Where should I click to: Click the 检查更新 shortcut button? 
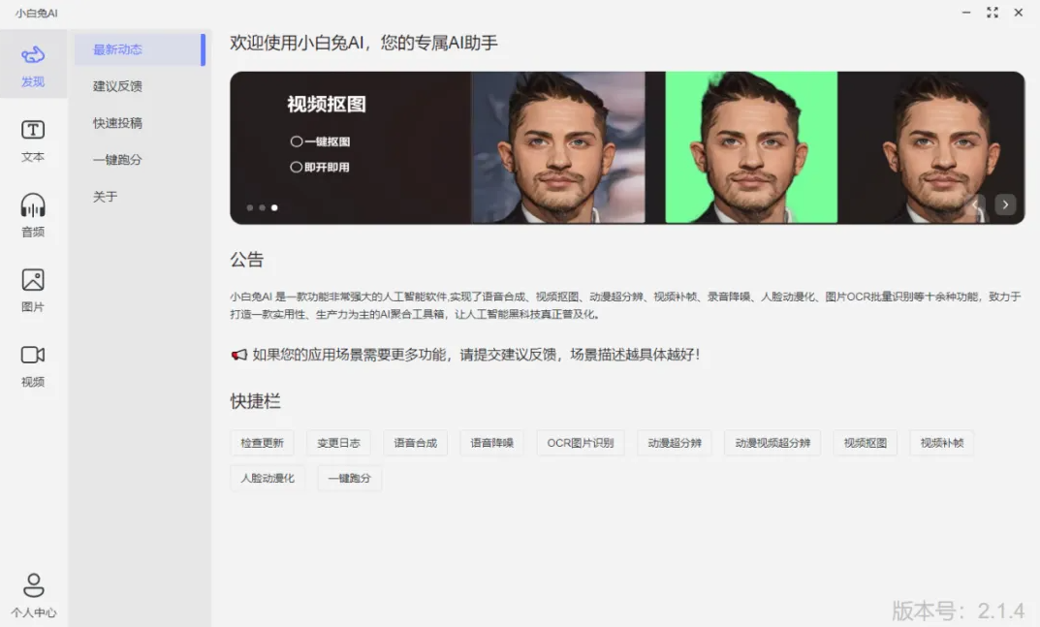point(262,443)
